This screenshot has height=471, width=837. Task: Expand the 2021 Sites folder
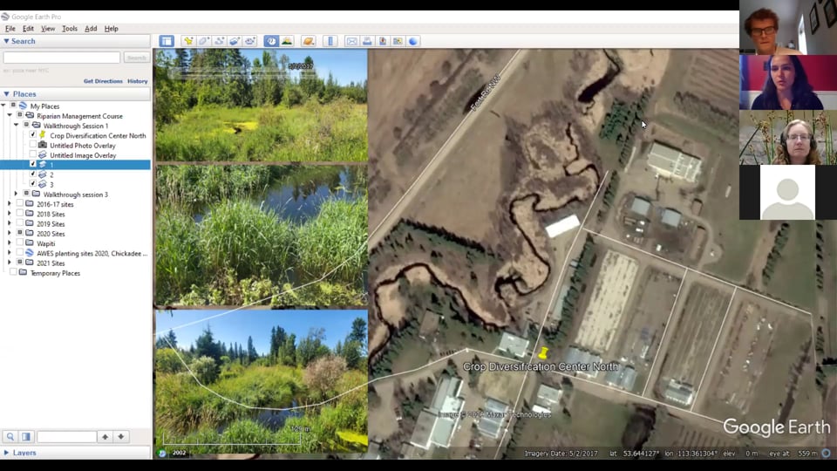pyautogui.click(x=10, y=263)
